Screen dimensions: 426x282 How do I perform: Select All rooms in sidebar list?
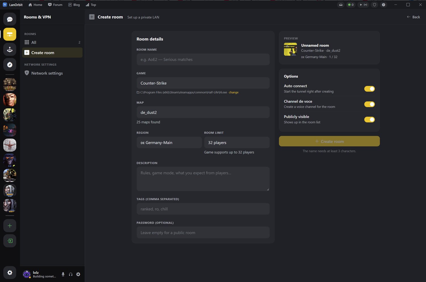click(x=52, y=42)
